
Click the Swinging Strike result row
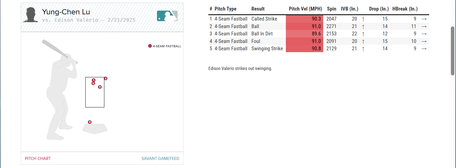(267, 49)
